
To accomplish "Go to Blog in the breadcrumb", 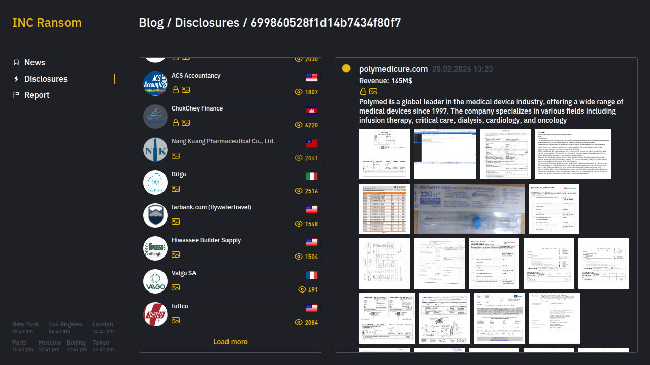I will pyautogui.click(x=151, y=23).
